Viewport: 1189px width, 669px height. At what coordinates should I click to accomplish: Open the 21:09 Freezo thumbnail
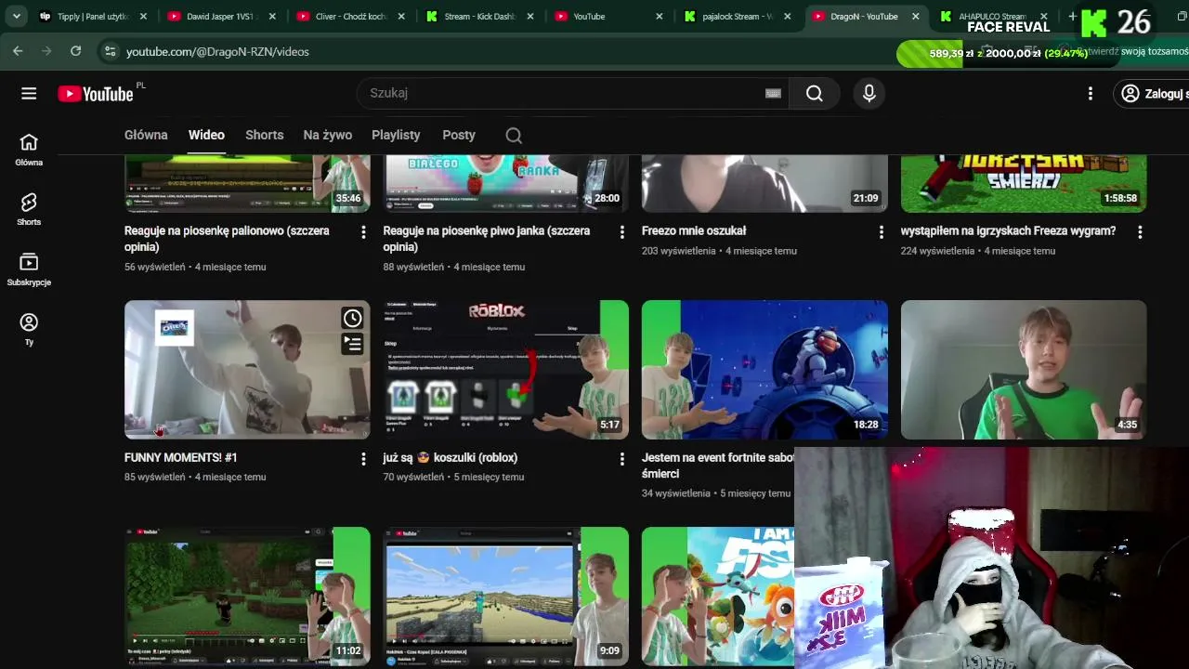(764, 184)
